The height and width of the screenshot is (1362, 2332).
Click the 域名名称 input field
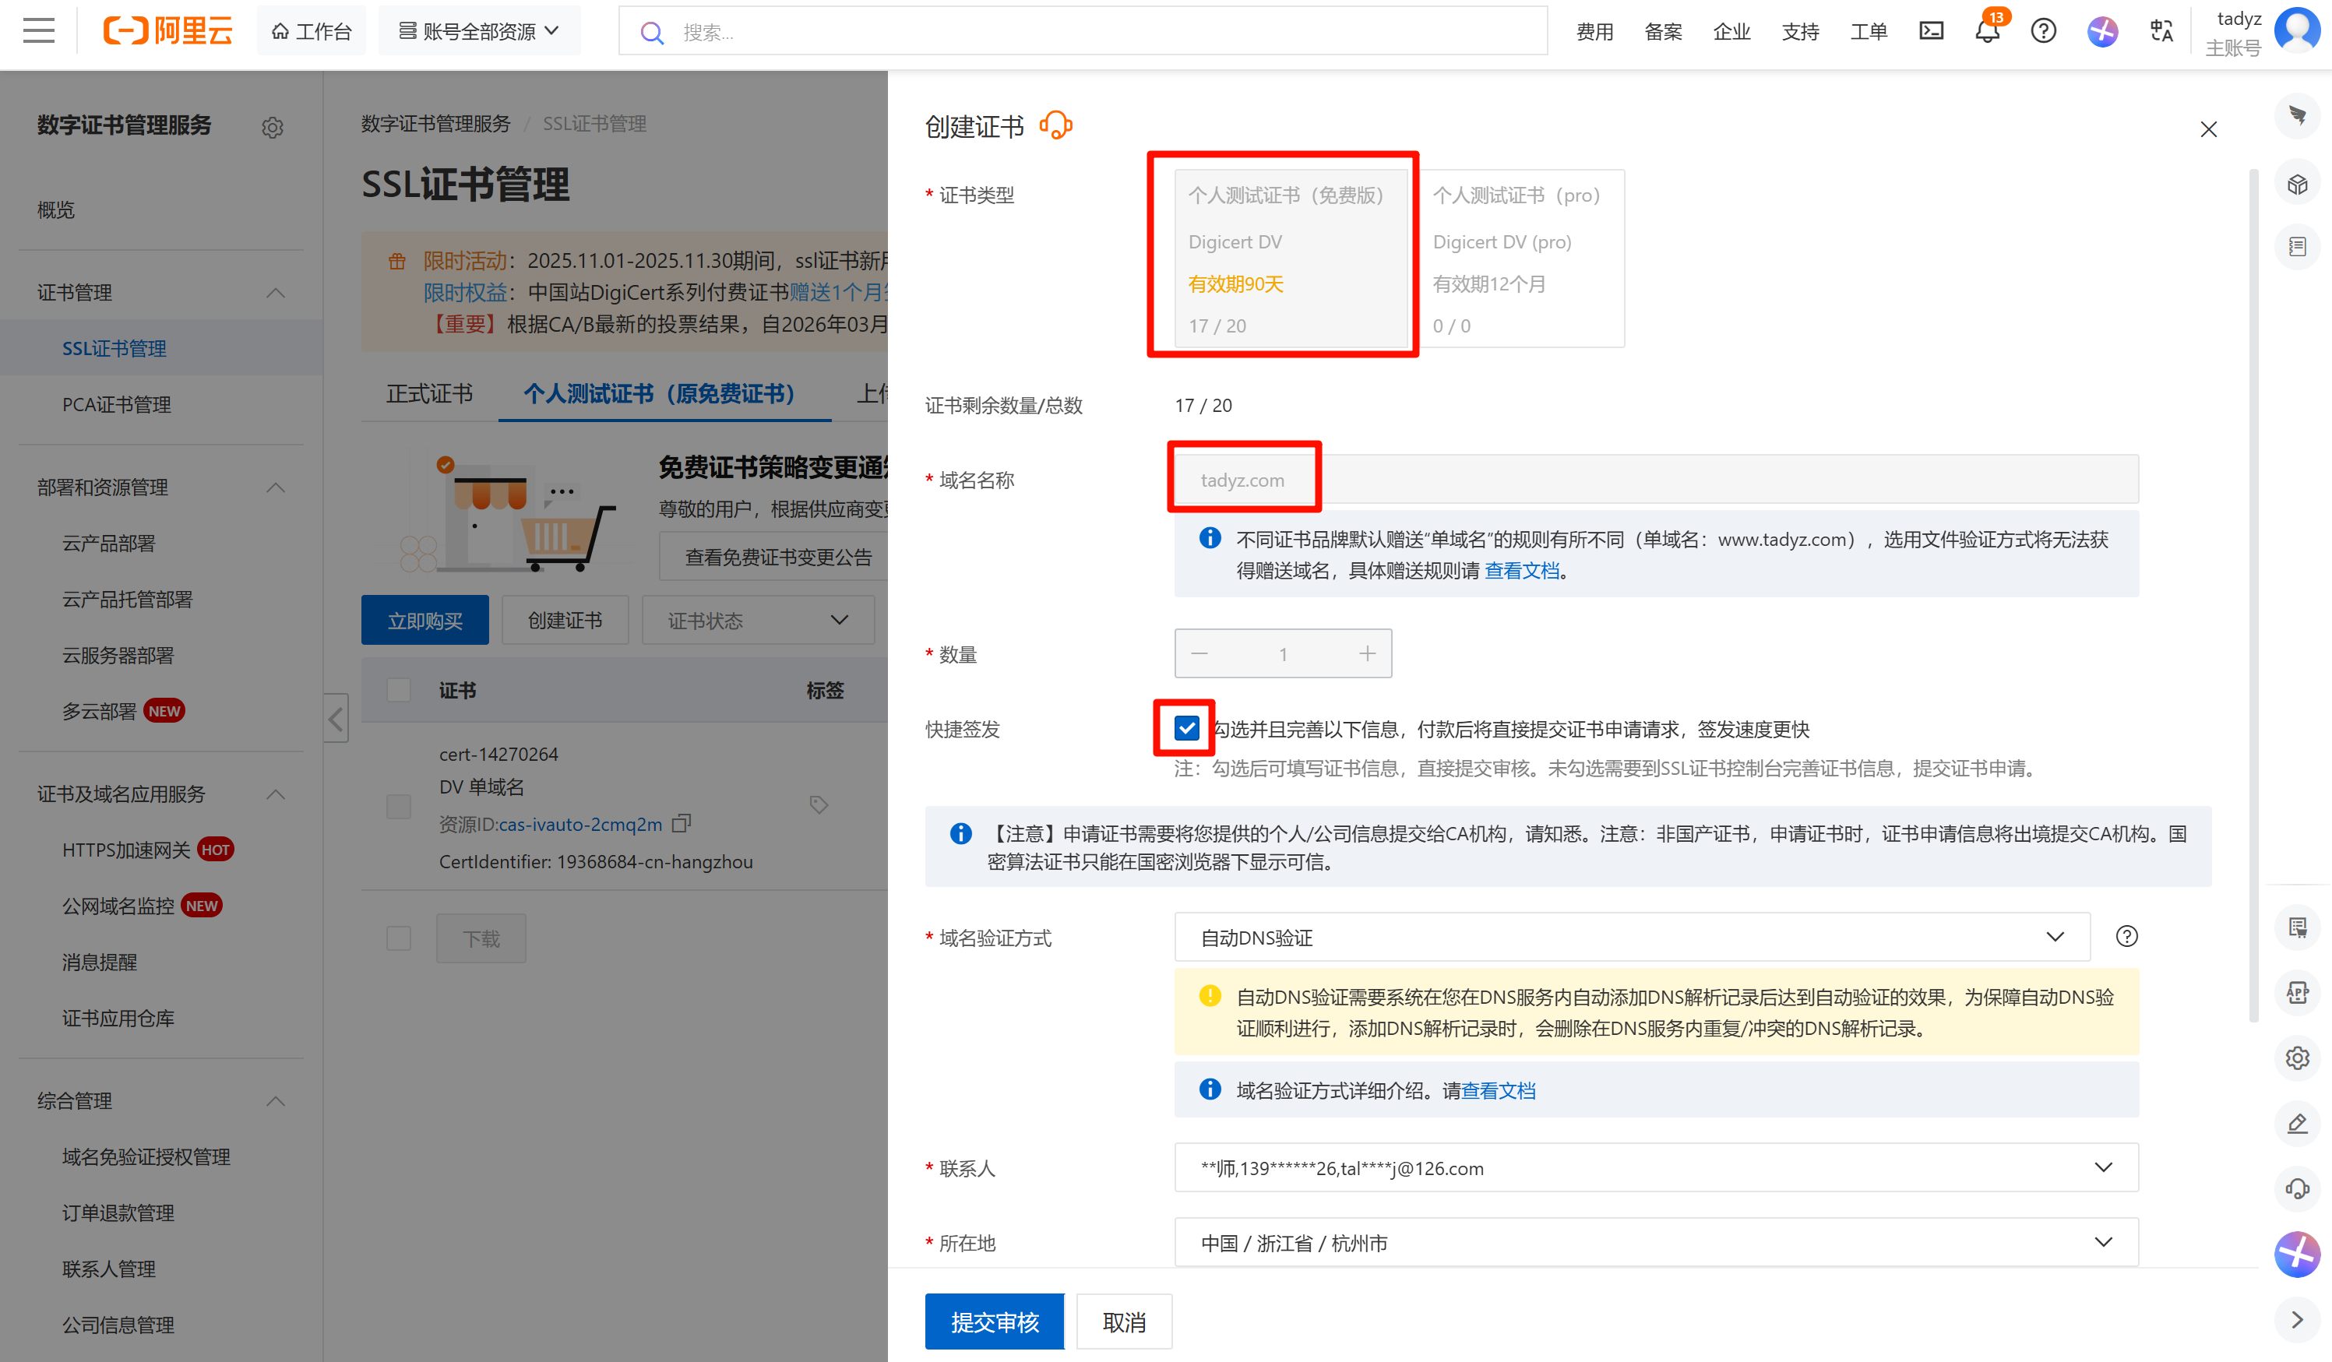(x=1657, y=479)
